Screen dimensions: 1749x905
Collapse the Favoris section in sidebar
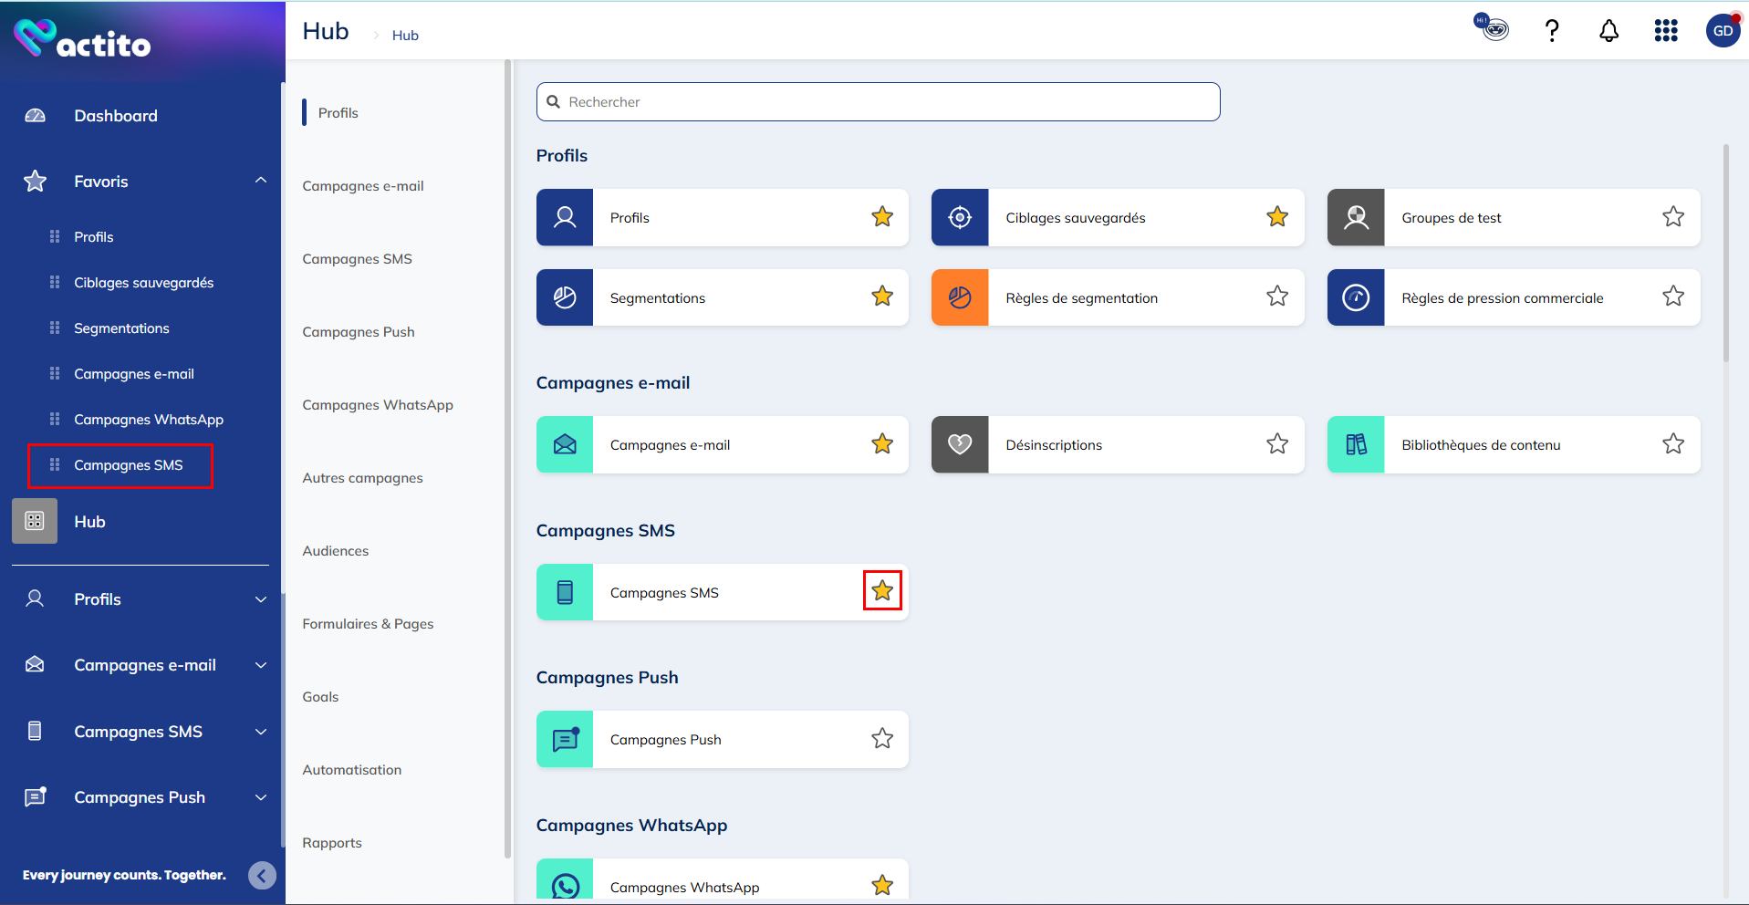point(261,181)
